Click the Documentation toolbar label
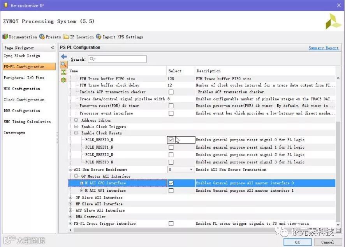 click(x=23, y=37)
